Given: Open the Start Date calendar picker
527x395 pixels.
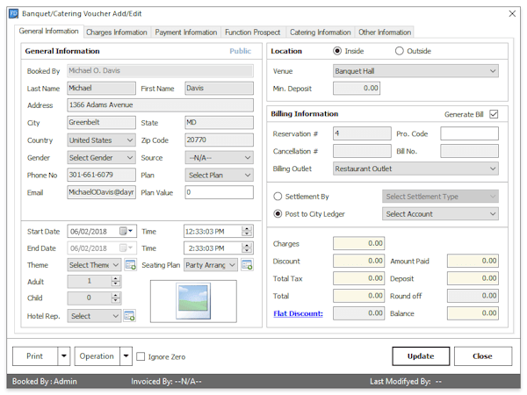Looking at the screenshot, I should click(126, 231).
